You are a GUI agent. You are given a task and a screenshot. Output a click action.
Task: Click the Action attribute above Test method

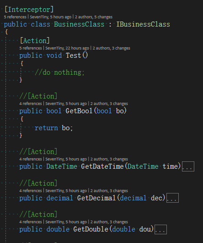click(x=35, y=41)
